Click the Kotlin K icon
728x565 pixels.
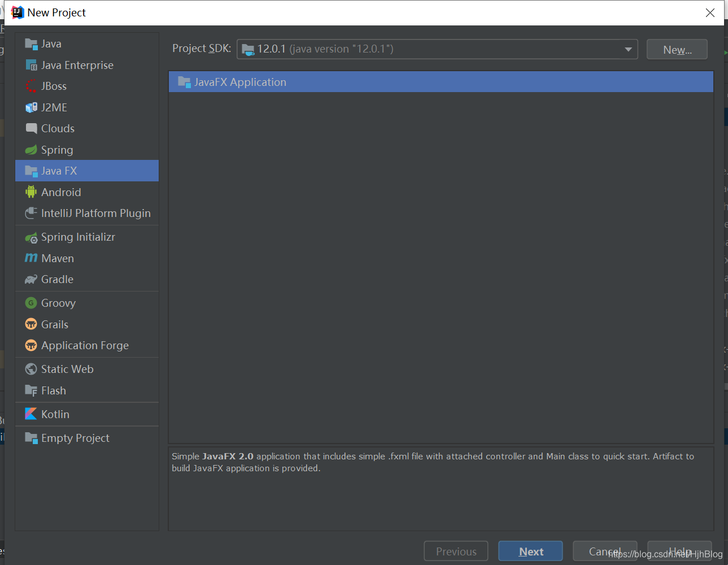coord(31,414)
